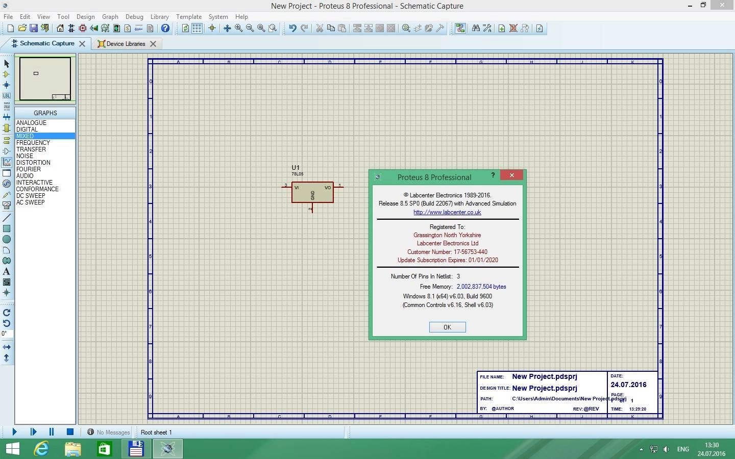Cut selection with the scissors icon

coord(320,28)
